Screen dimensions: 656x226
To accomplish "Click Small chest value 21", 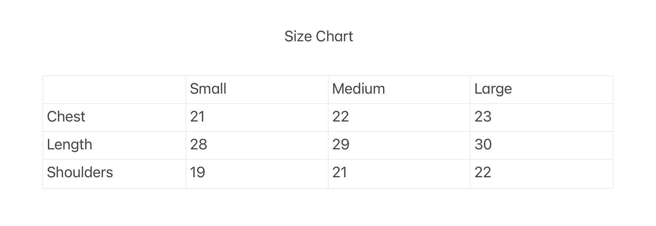I will [197, 116].
